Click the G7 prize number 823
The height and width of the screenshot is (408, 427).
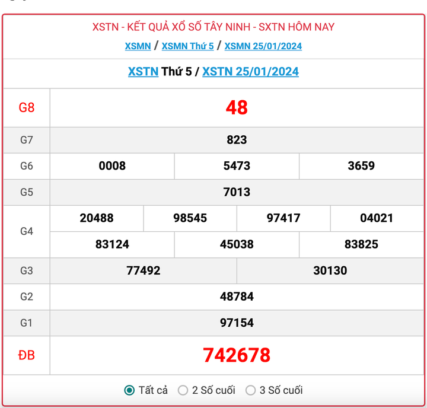tap(237, 140)
